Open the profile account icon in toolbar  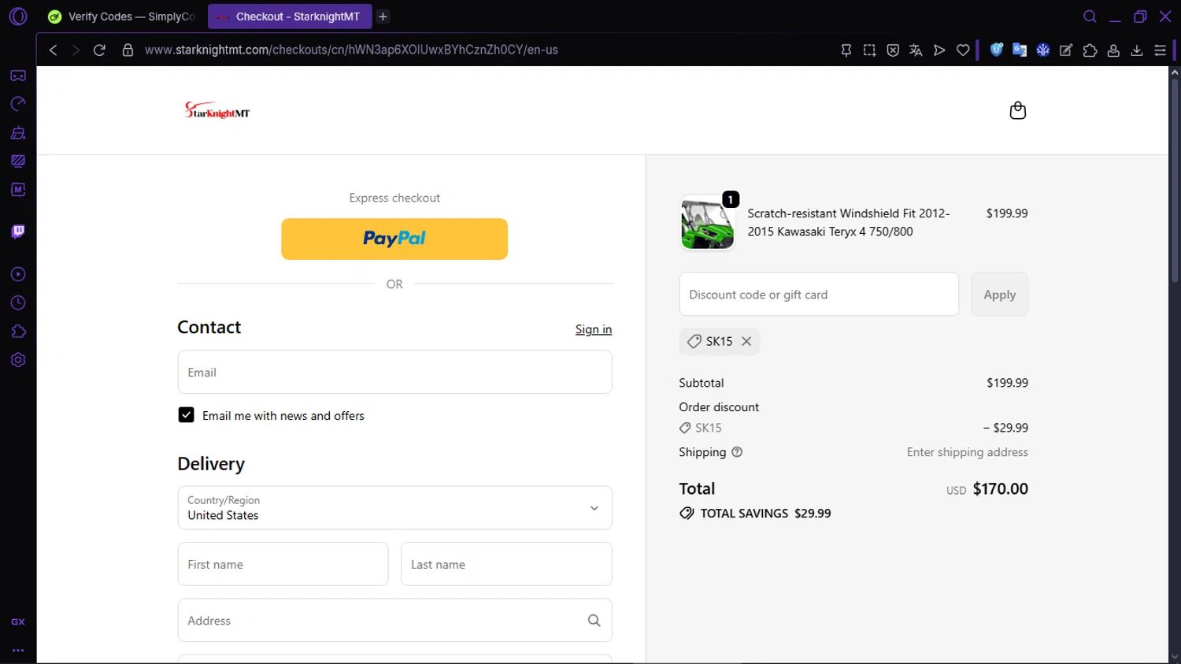(x=1113, y=50)
